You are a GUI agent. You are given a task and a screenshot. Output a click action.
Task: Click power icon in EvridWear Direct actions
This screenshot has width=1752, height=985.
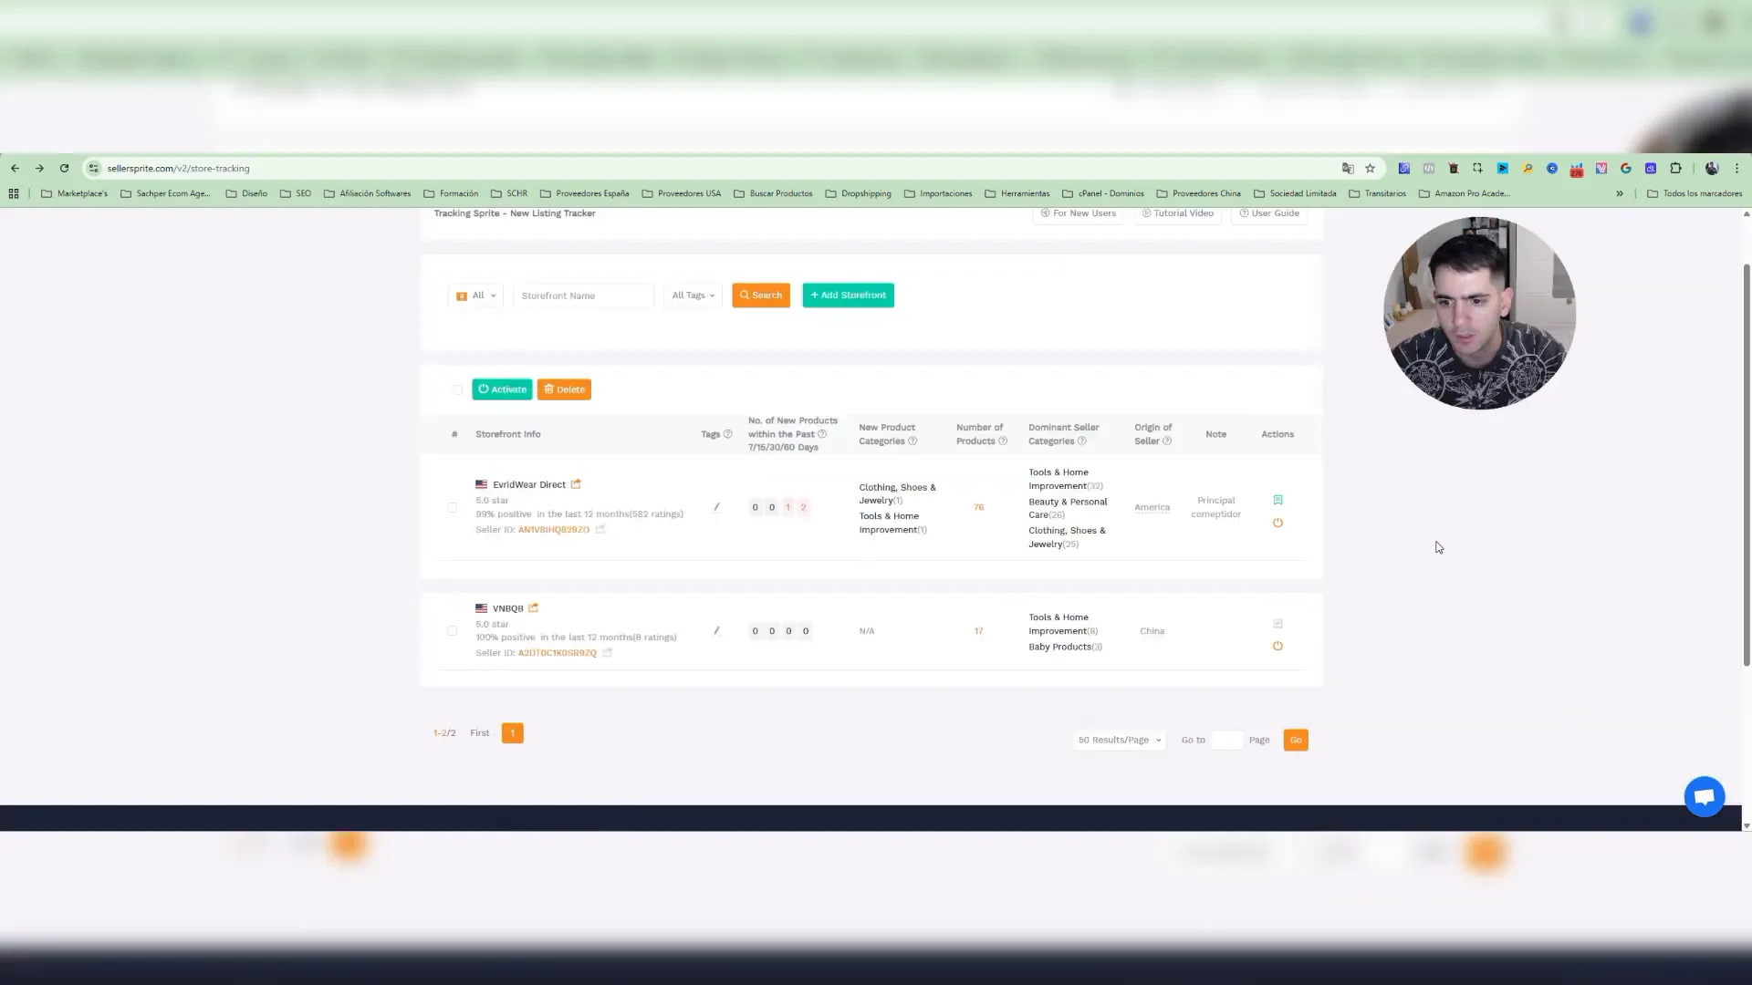click(x=1277, y=524)
